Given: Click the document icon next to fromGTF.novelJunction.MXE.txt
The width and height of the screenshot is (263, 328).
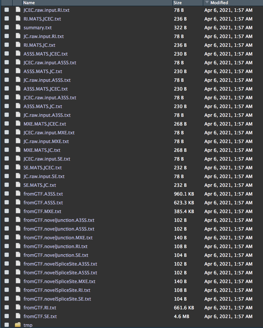Looking at the screenshot, I should coord(18,237).
